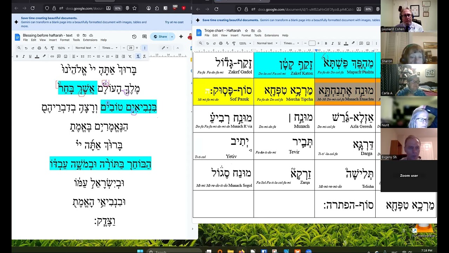Apply italic in Trope chart toolbar
This screenshot has width=449, height=253.
(333, 43)
